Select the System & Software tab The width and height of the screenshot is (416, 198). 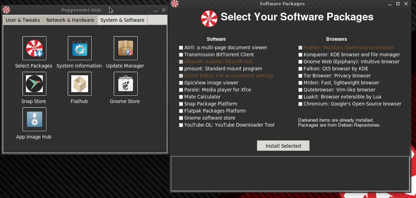click(x=122, y=20)
